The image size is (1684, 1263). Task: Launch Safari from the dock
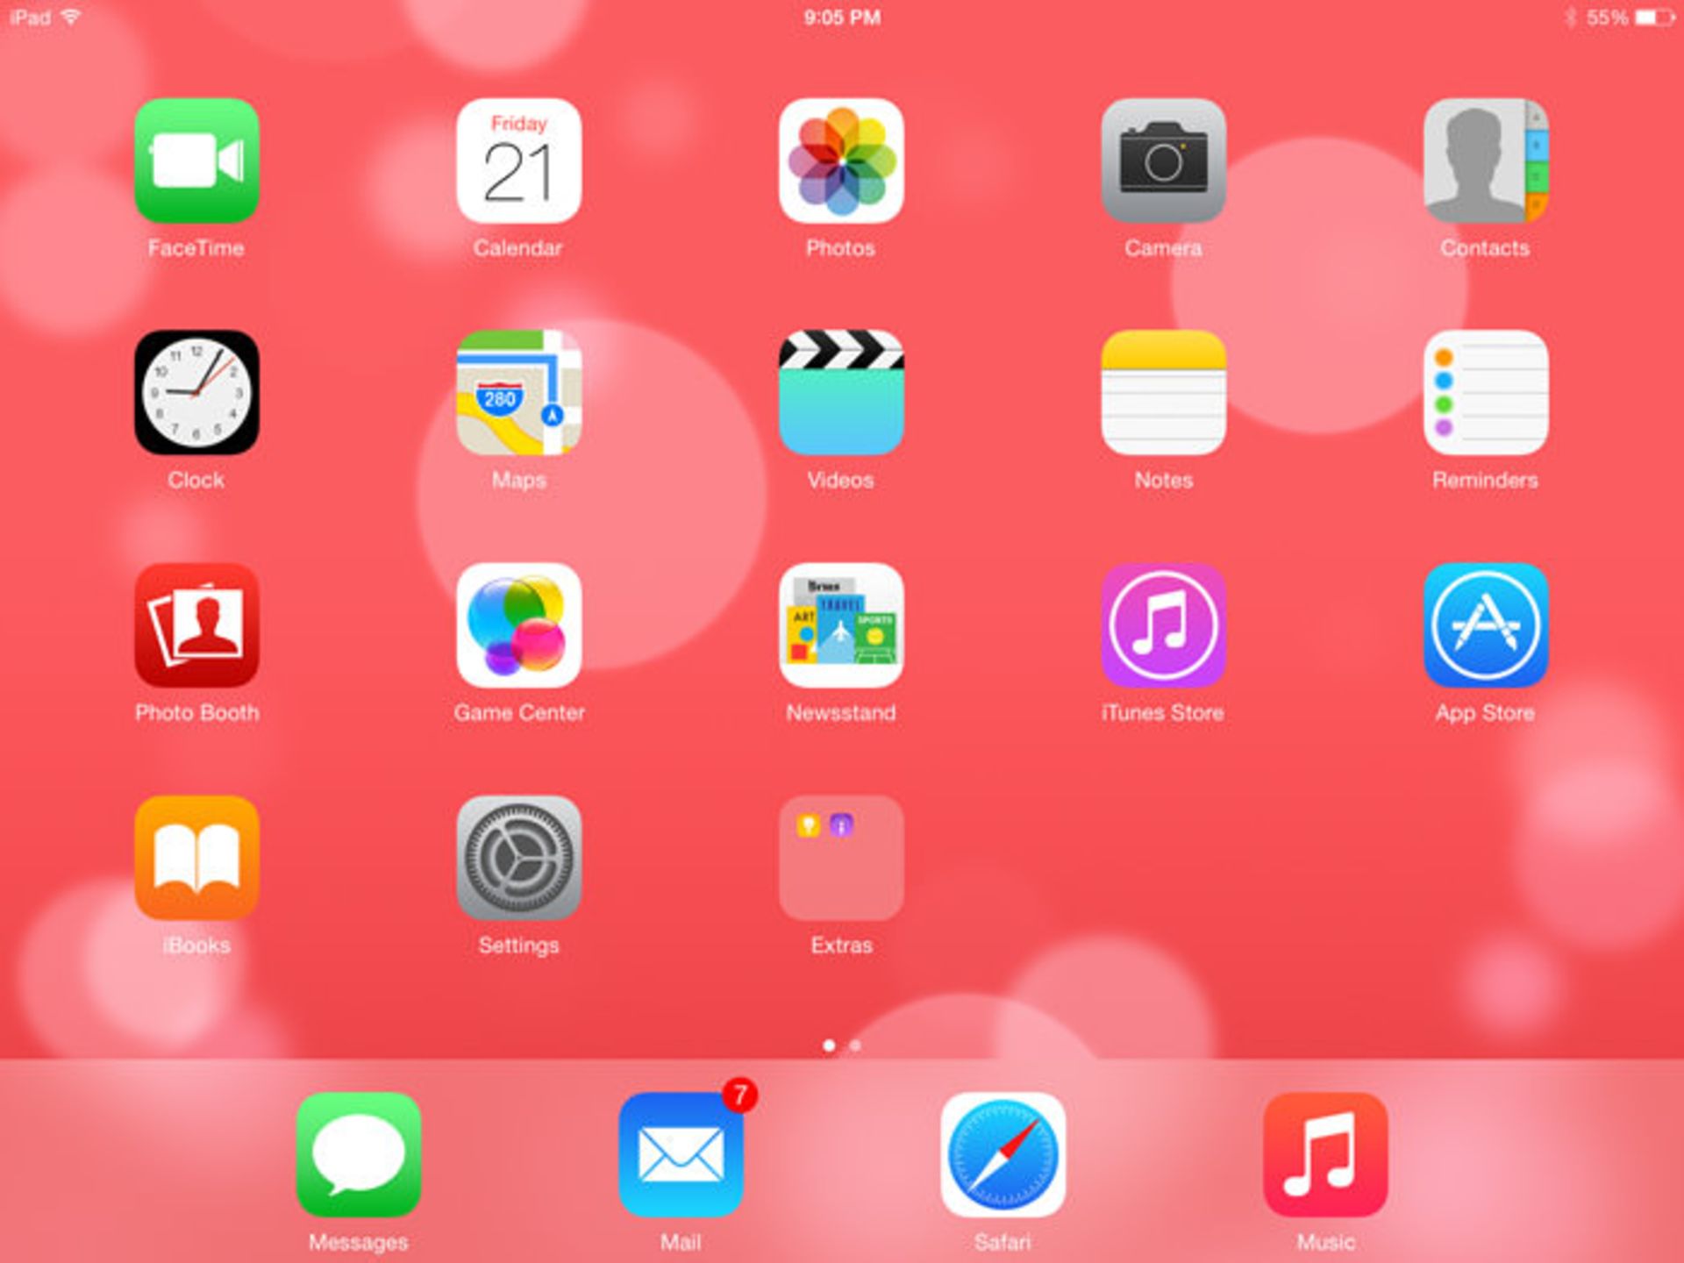(x=1003, y=1153)
